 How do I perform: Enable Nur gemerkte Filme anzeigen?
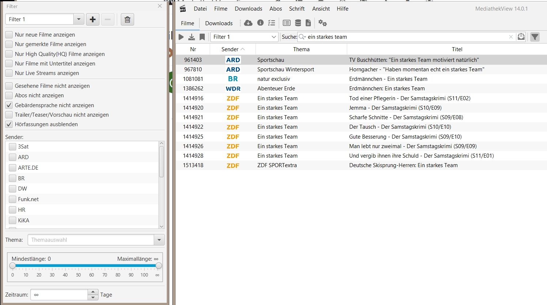(9, 44)
